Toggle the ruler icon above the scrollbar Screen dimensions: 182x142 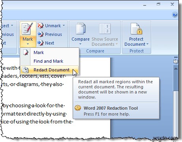(x=176, y=62)
